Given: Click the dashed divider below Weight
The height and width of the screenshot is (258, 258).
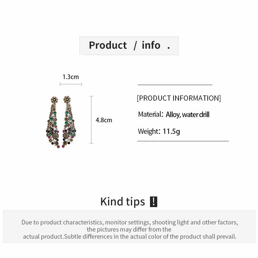Looking at the screenshot, I should pos(183,141).
